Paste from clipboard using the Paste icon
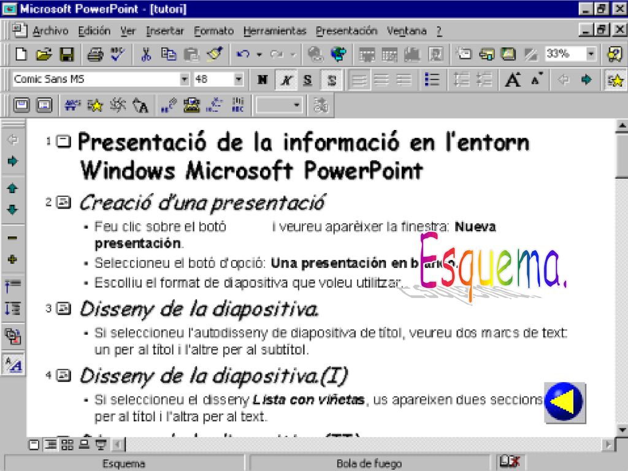Viewport: 628px width, 471px height. click(x=191, y=54)
